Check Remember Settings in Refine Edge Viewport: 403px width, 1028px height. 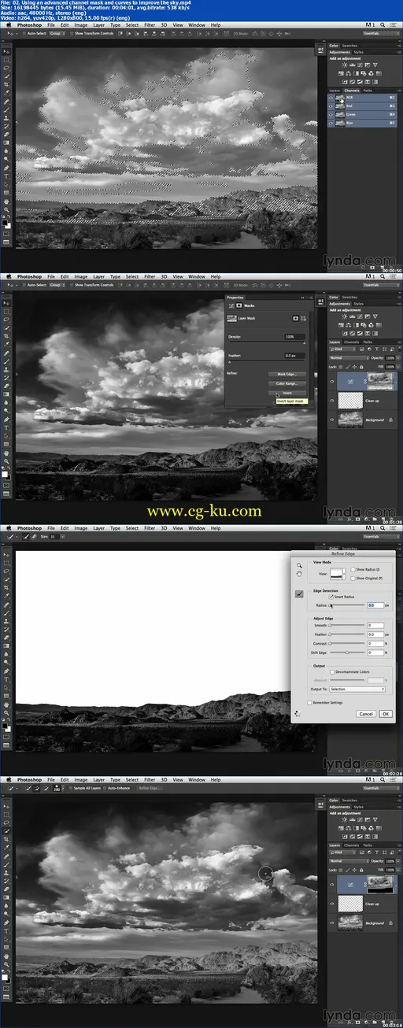[309, 702]
